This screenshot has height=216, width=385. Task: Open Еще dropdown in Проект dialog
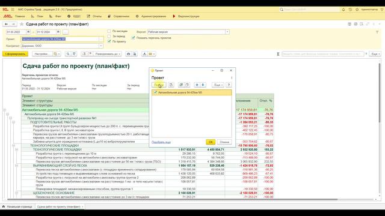(x=218, y=85)
